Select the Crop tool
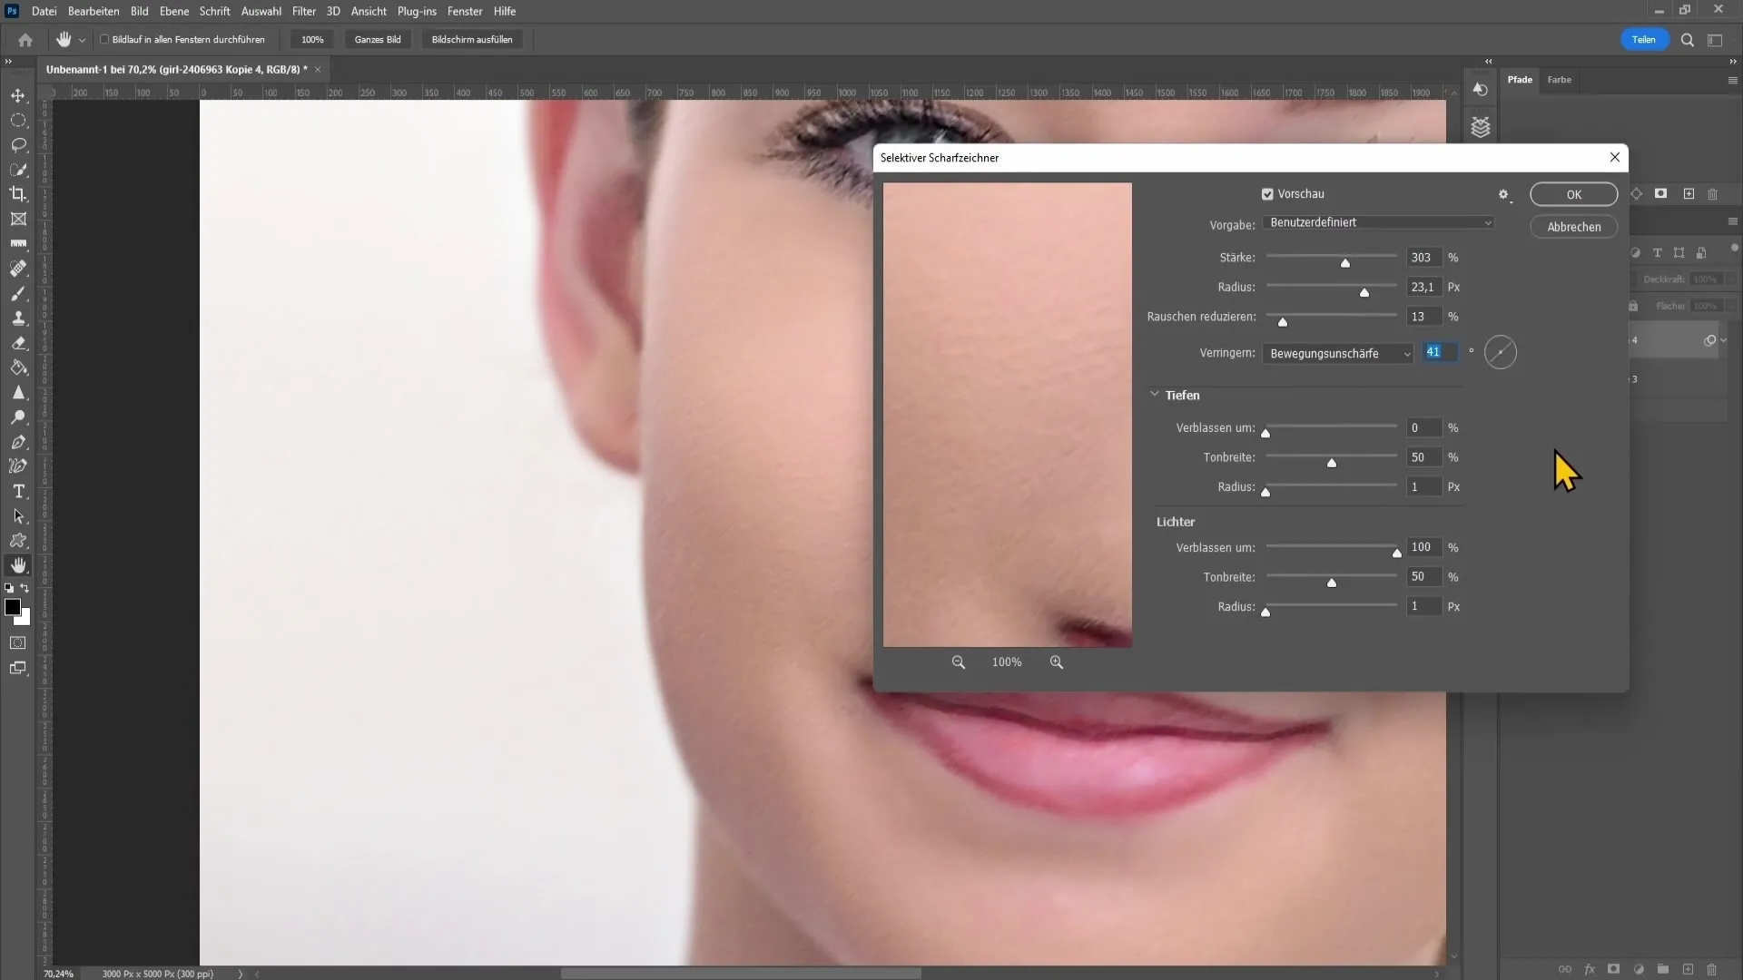The image size is (1743, 980). [x=18, y=194]
